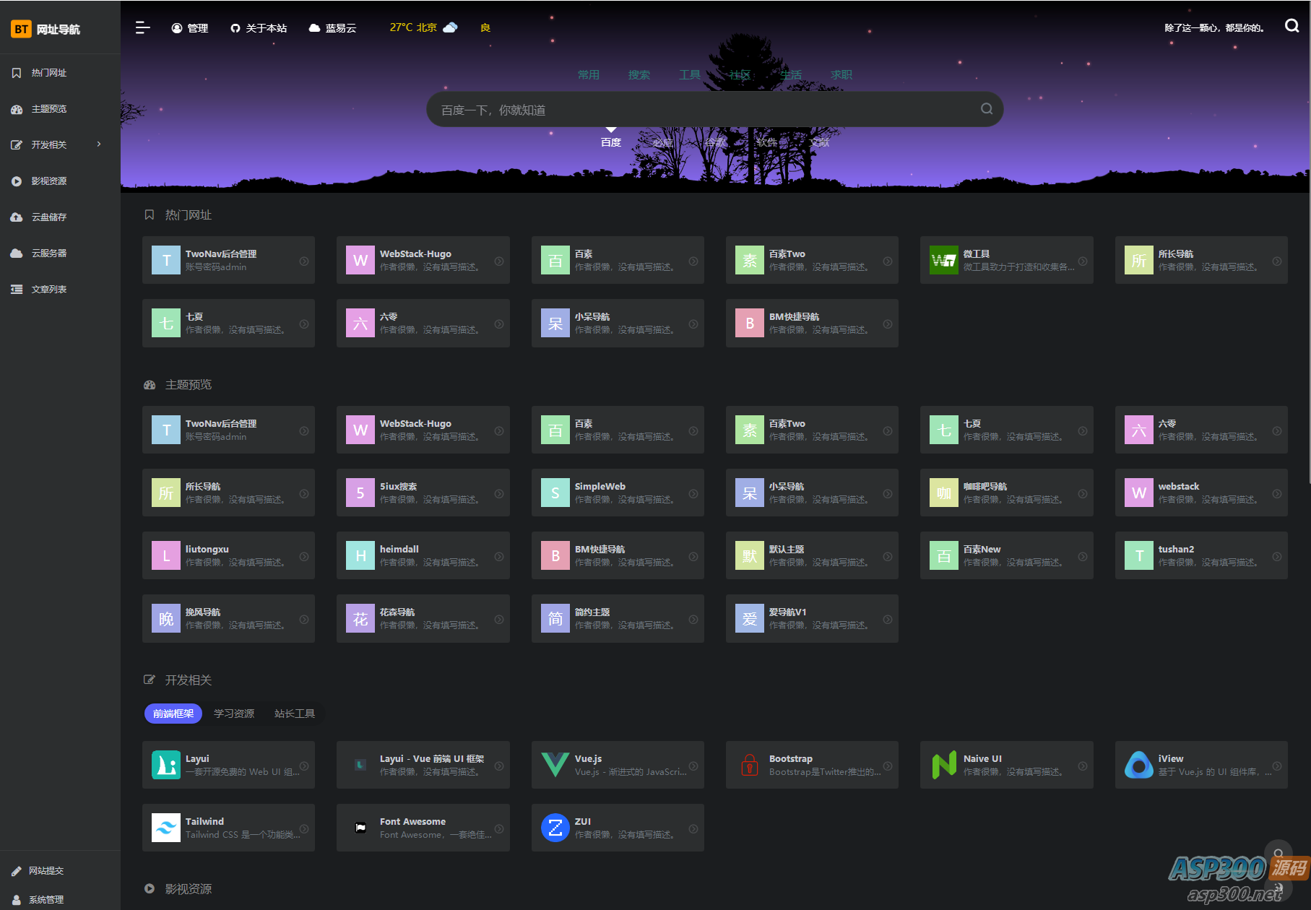
Task: Click the cloud icon for 云服务器 sidebar
Action: pyautogui.click(x=17, y=253)
